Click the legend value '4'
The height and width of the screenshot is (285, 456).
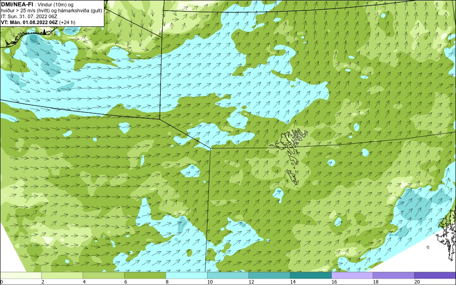(x=84, y=282)
